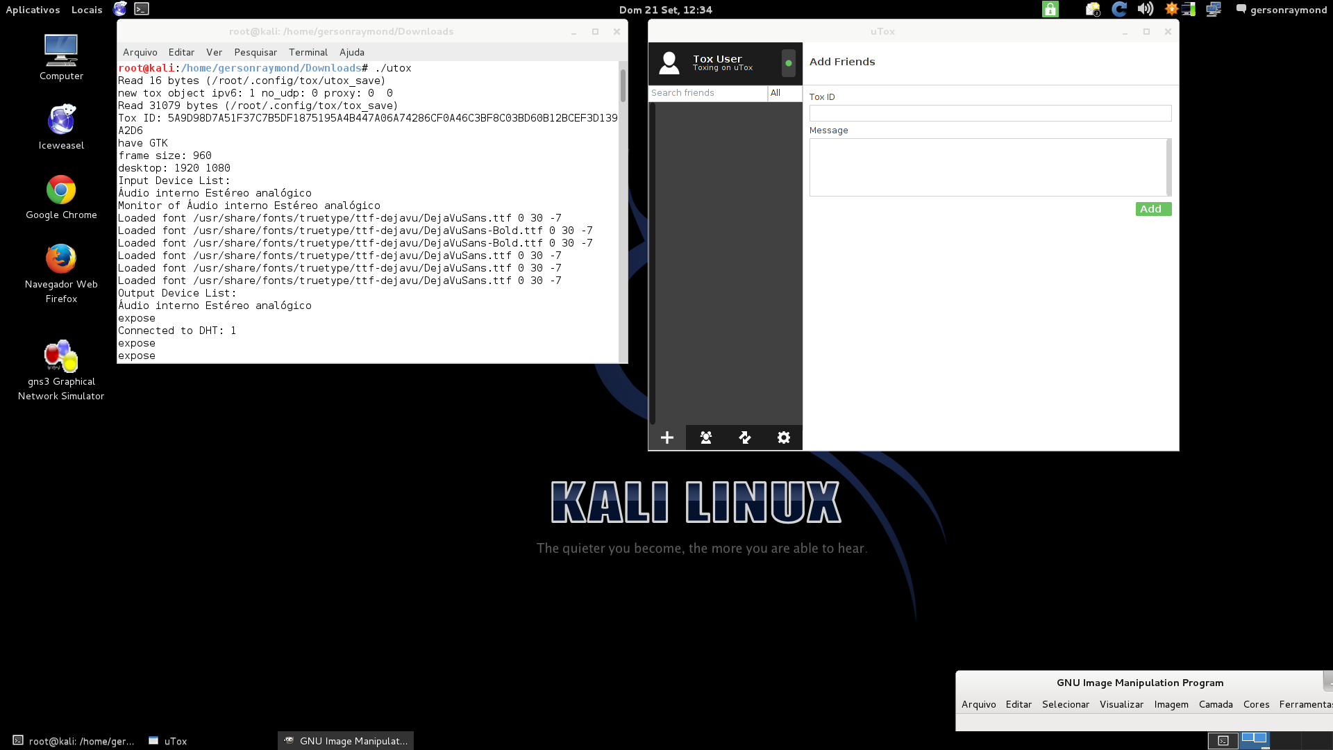
Task: Open the terminal Ajuda menu
Action: pos(352,52)
